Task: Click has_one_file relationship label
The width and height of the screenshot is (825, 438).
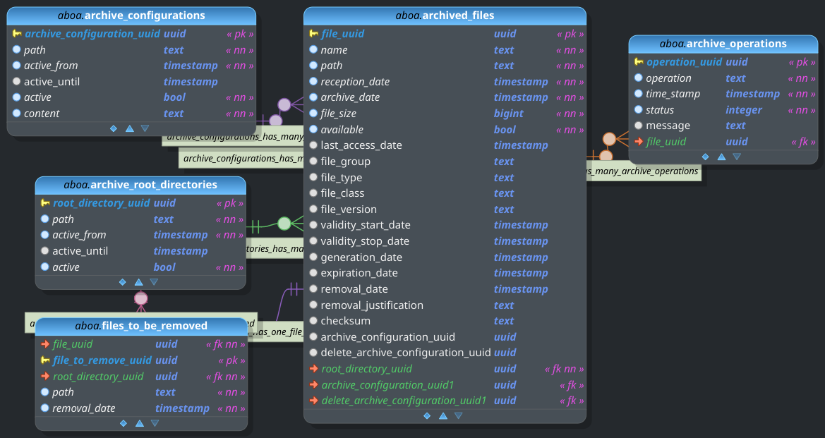Action: point(277,331)
